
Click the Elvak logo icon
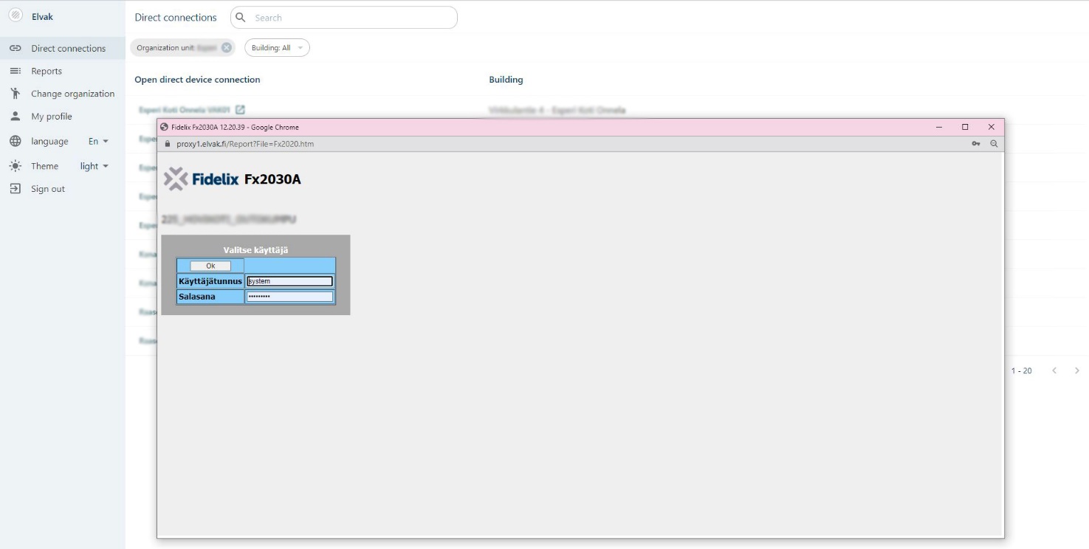[15, 17]
